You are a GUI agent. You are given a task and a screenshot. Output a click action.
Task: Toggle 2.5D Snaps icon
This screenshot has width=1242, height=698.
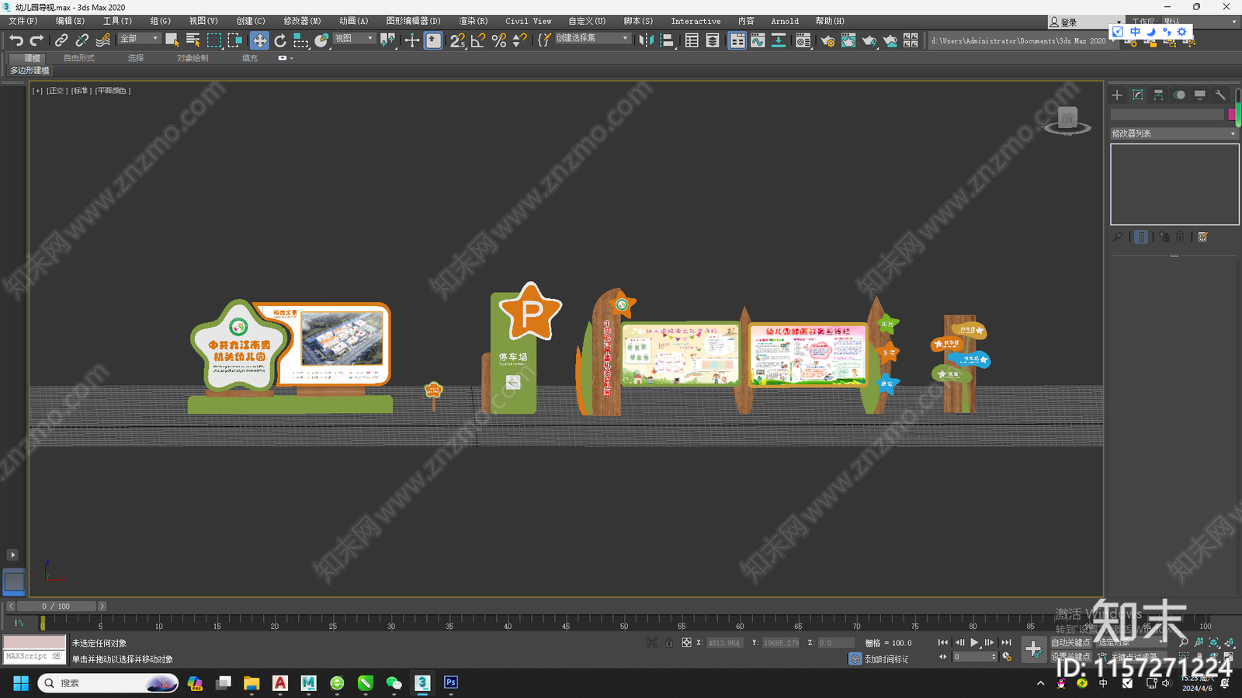[457, 40]
